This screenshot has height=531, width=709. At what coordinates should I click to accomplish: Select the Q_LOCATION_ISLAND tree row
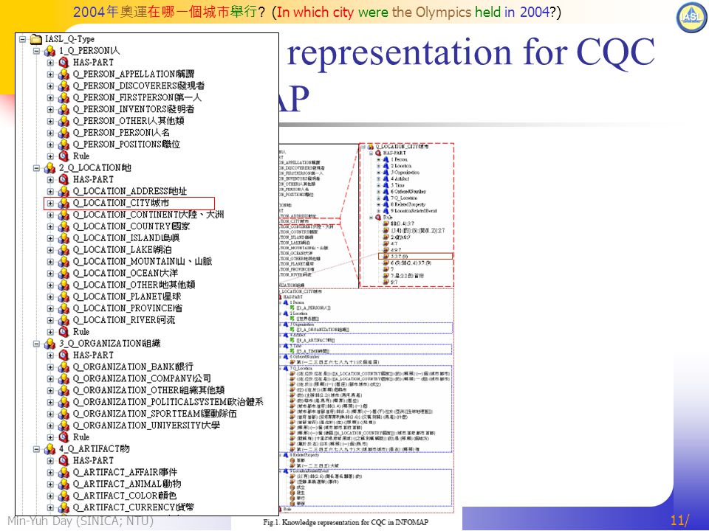point(114,238)
